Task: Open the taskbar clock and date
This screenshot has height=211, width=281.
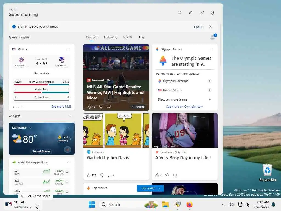Action: coord(261,204)
